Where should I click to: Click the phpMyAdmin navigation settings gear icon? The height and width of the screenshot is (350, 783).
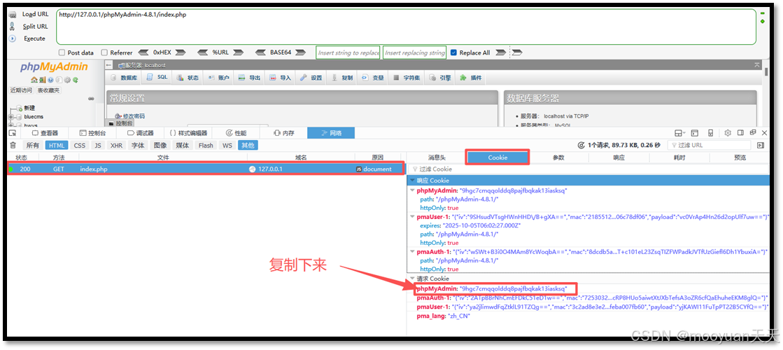click(67, 80)
